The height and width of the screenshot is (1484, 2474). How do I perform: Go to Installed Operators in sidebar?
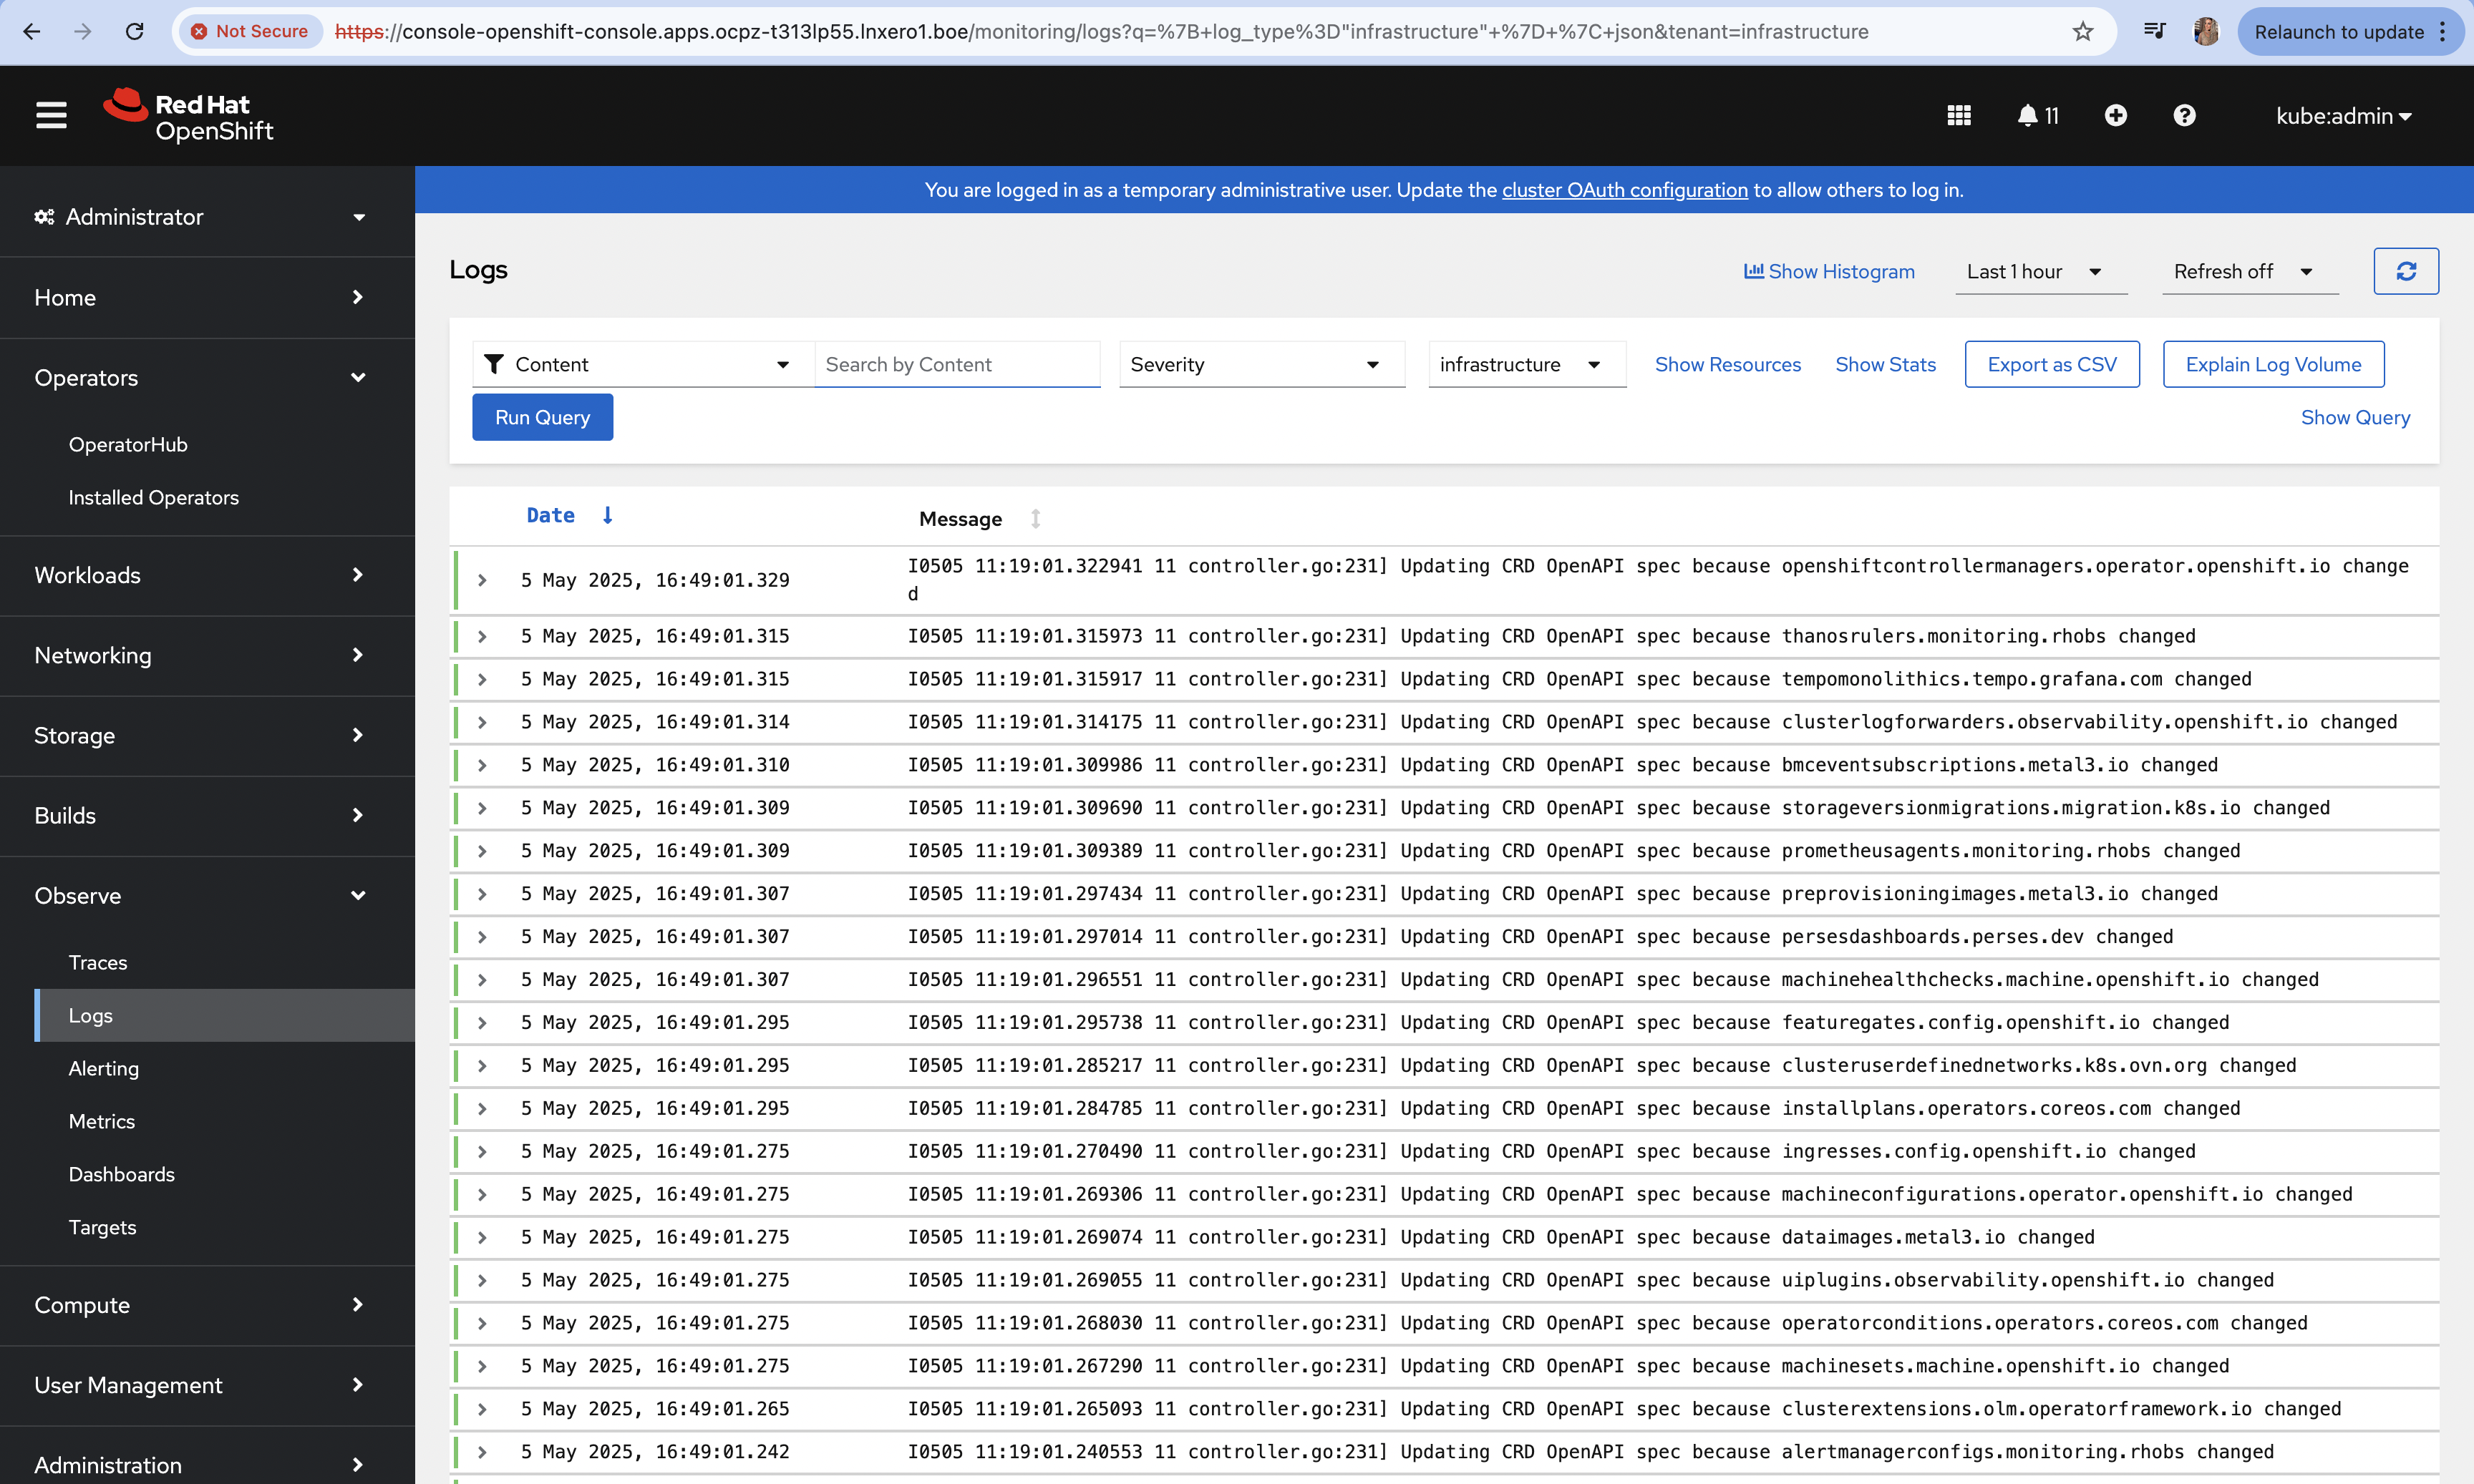153,497
